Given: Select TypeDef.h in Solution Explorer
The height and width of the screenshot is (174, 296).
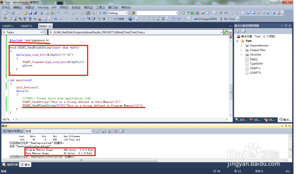Looking at the screenshot, I should pyautogui.click(x=256, y=64).
